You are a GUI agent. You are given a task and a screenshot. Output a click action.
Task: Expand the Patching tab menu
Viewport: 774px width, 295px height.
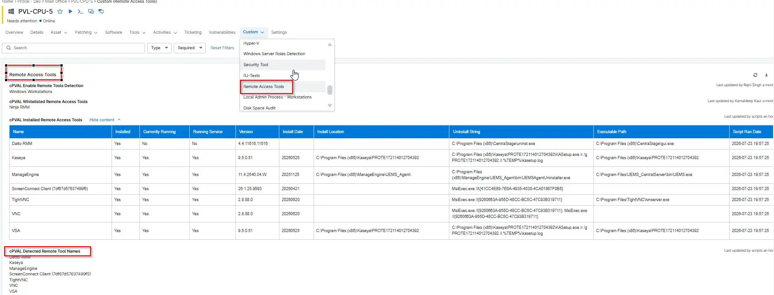tap(86, 32)
